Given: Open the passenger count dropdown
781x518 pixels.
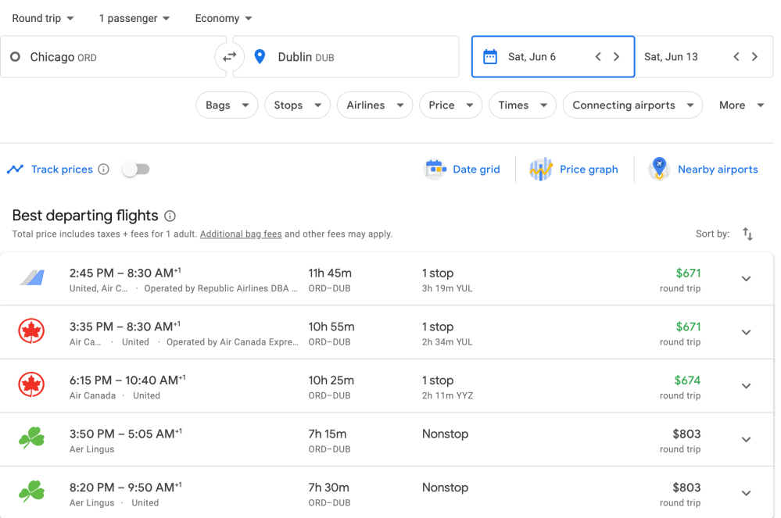Looking at the screenshot, I should (x=134, y=18).
